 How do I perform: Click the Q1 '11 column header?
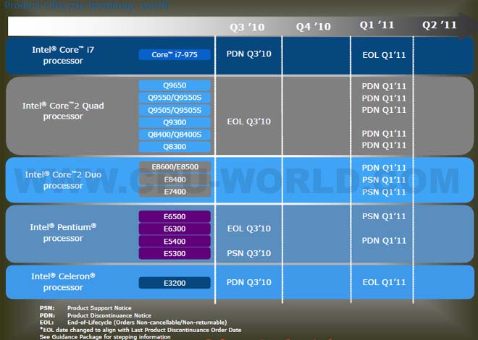click(x=377, y=25)
